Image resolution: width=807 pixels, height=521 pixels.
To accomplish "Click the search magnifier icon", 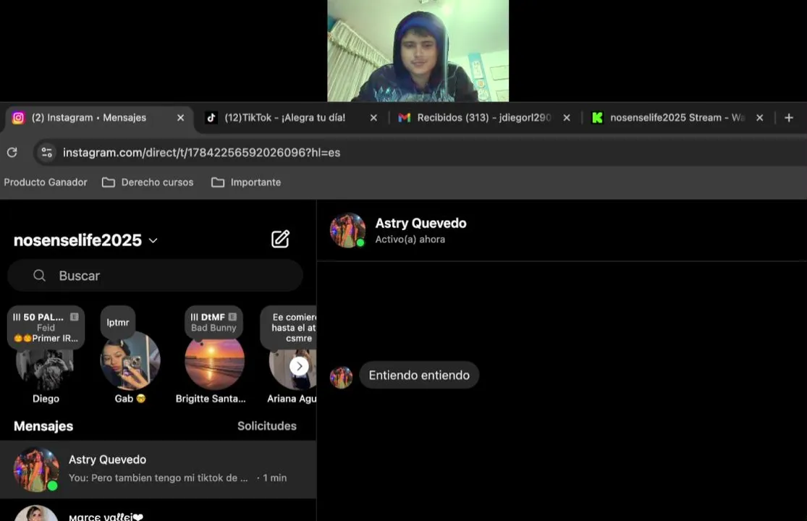I will coord(39,276).
